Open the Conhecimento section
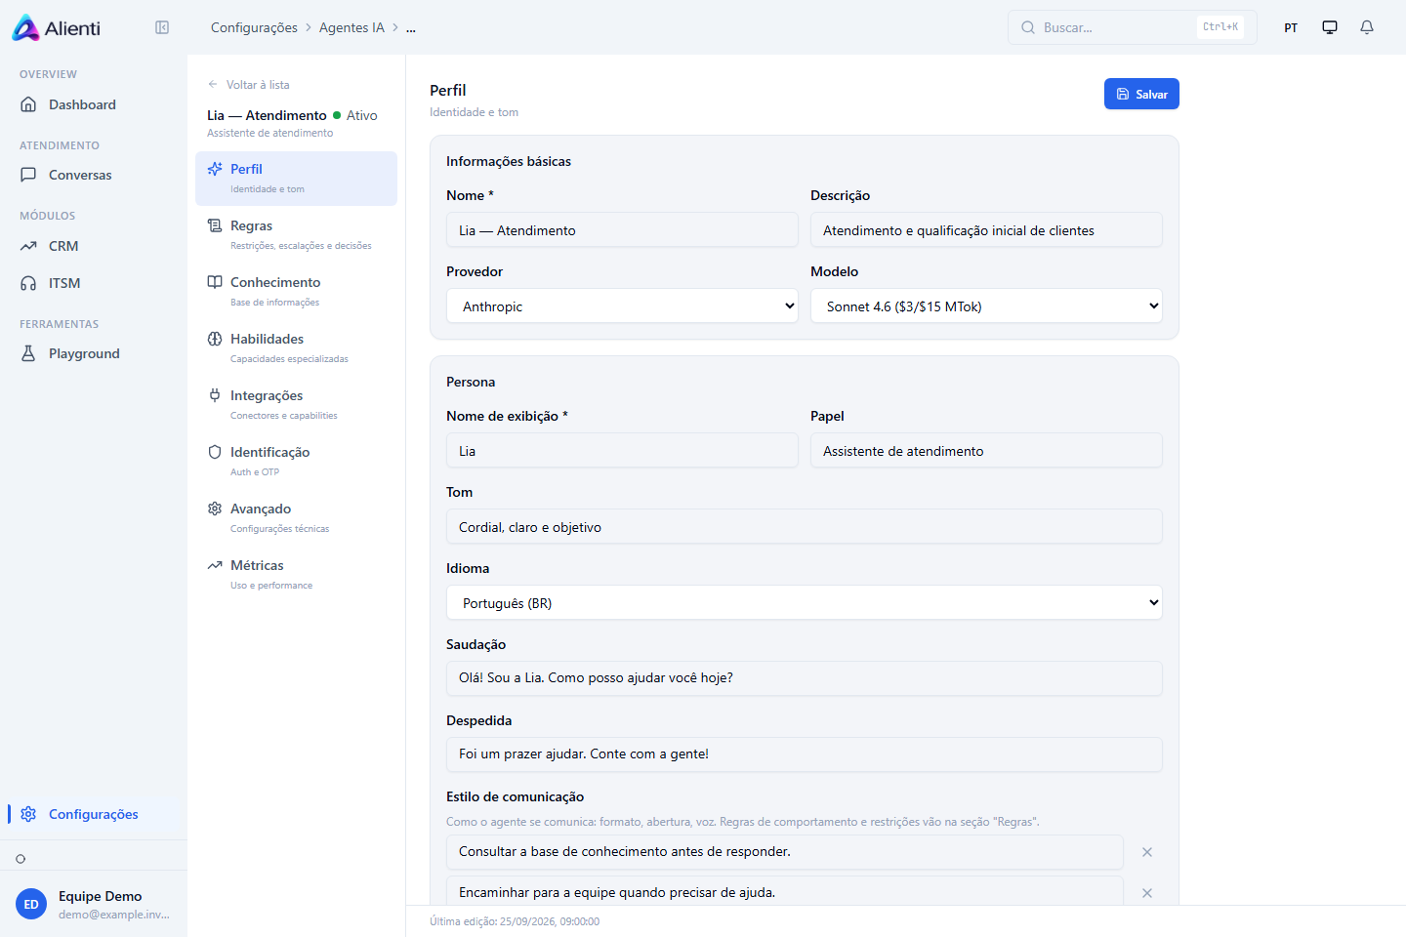This screenshot has height=937, width=1406. 296,292
